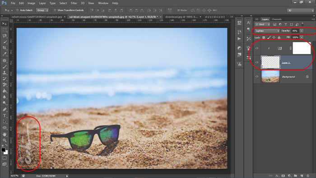Open the Layers panel flyout menu
The width and height of the screenshot is (316, 178).
coord(313,19)
